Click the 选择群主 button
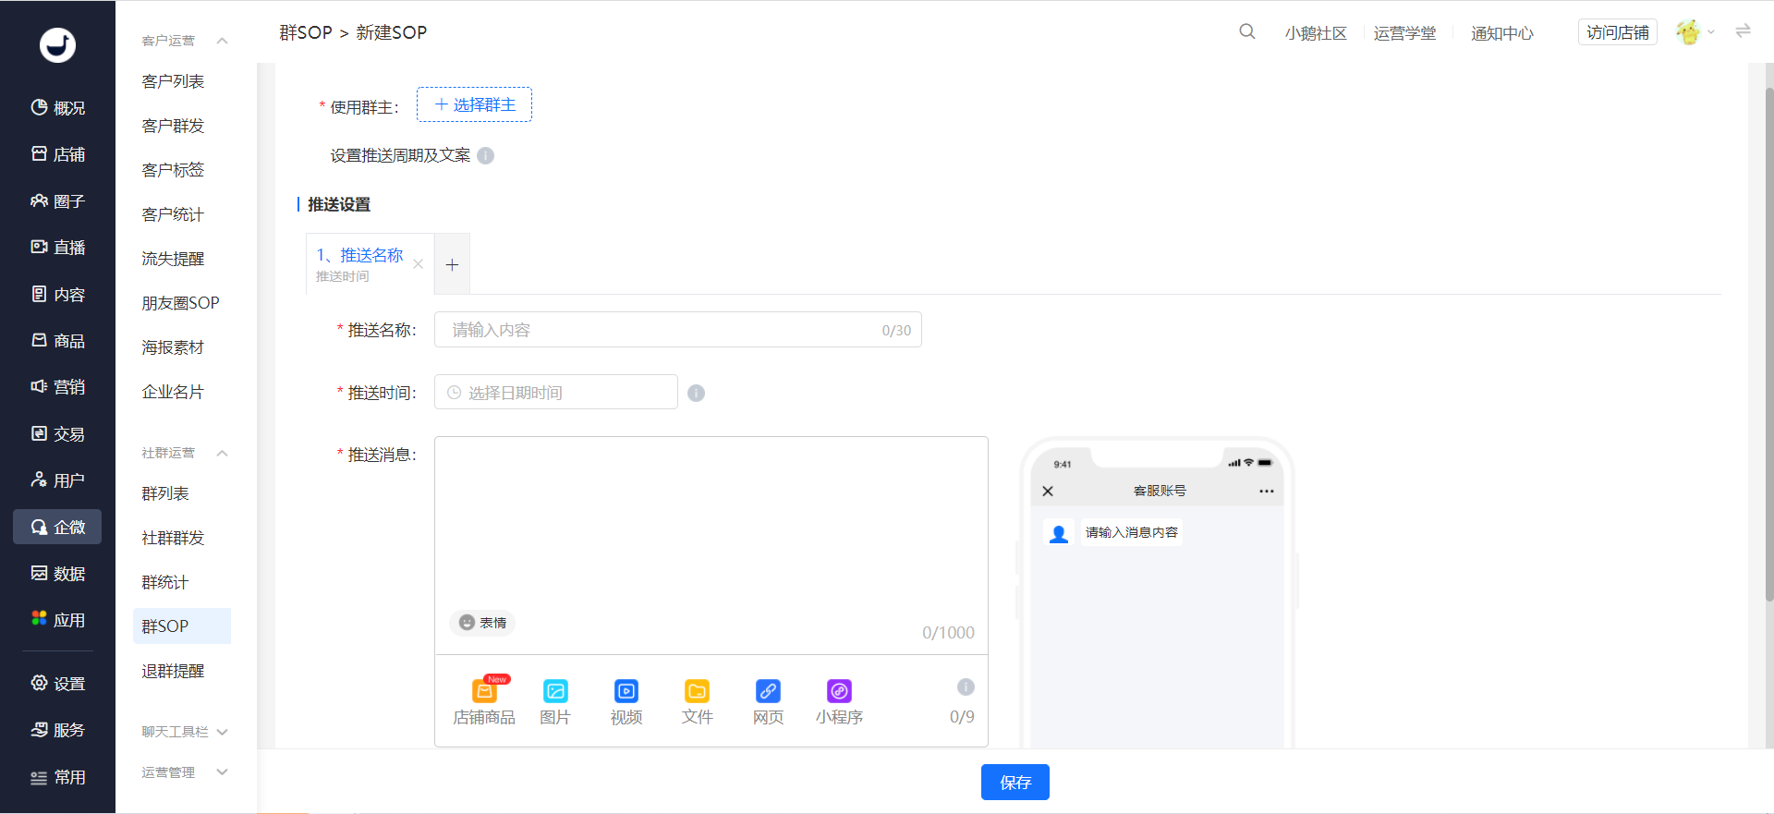This screenshot has height=814, width=1774. coord(474,105)
